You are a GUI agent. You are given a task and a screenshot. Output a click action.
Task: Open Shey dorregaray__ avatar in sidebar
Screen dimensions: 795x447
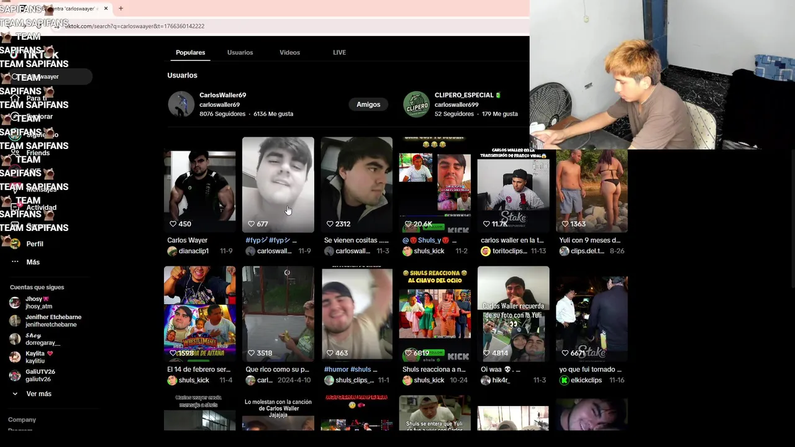point(15,339)
